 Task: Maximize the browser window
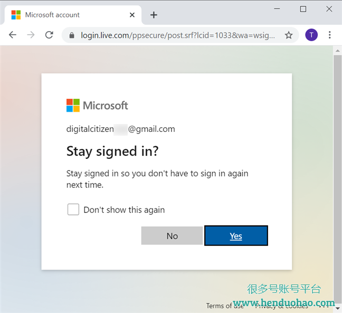[x=303, y=9]
